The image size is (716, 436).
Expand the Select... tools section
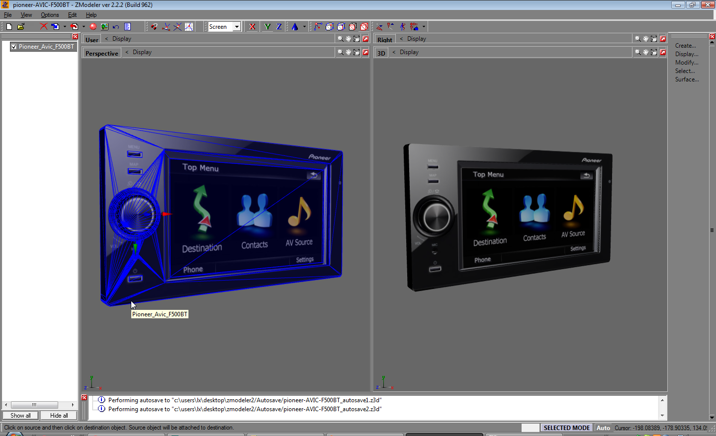tap(685, 71)
